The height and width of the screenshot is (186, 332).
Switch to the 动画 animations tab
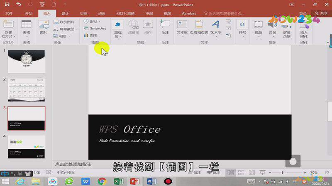click(x=102, y=13)
